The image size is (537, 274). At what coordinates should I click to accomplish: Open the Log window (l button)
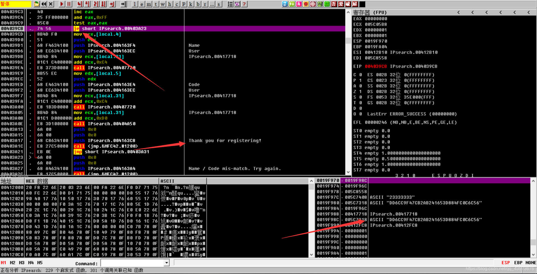135,4
